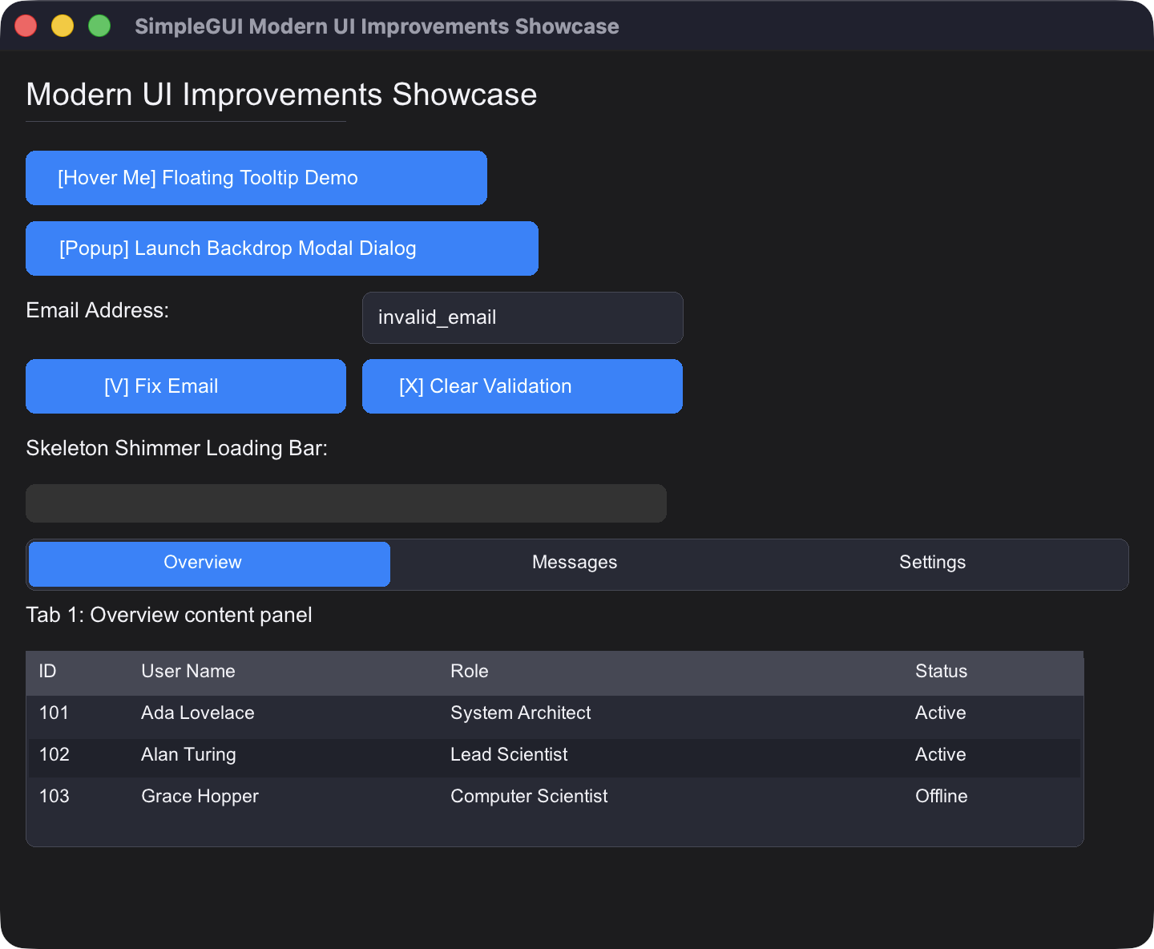
Task: Close the window with the red button
Action: tap(26, 26)
